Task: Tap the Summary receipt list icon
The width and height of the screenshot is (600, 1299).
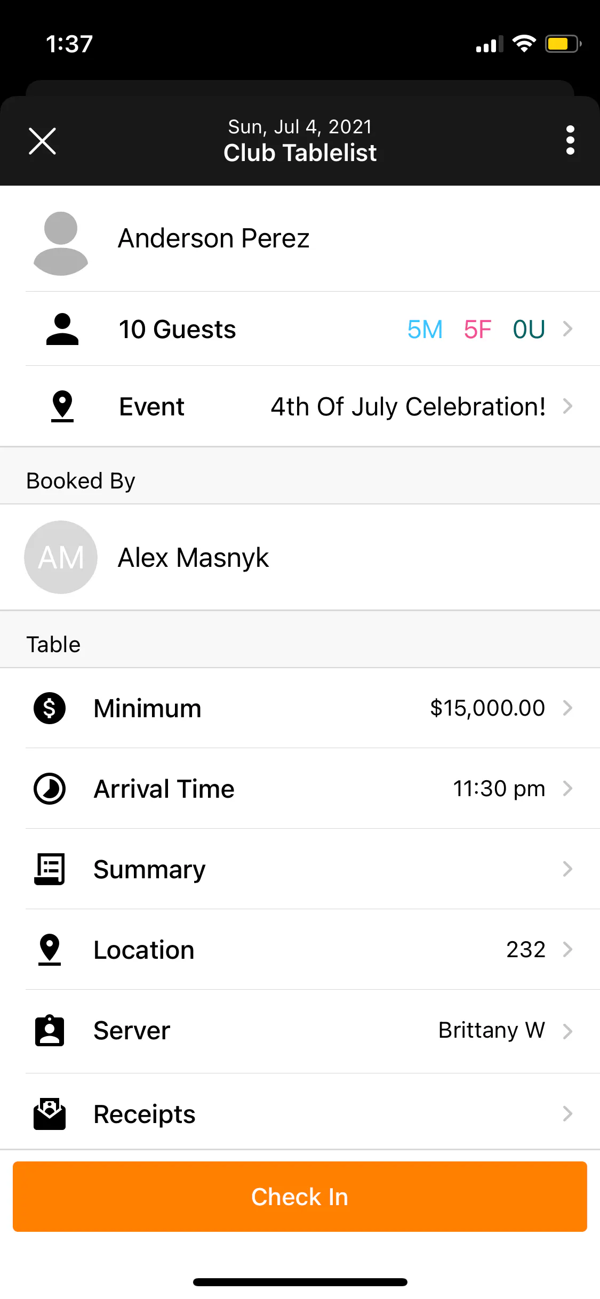Action: pos(50,869)
